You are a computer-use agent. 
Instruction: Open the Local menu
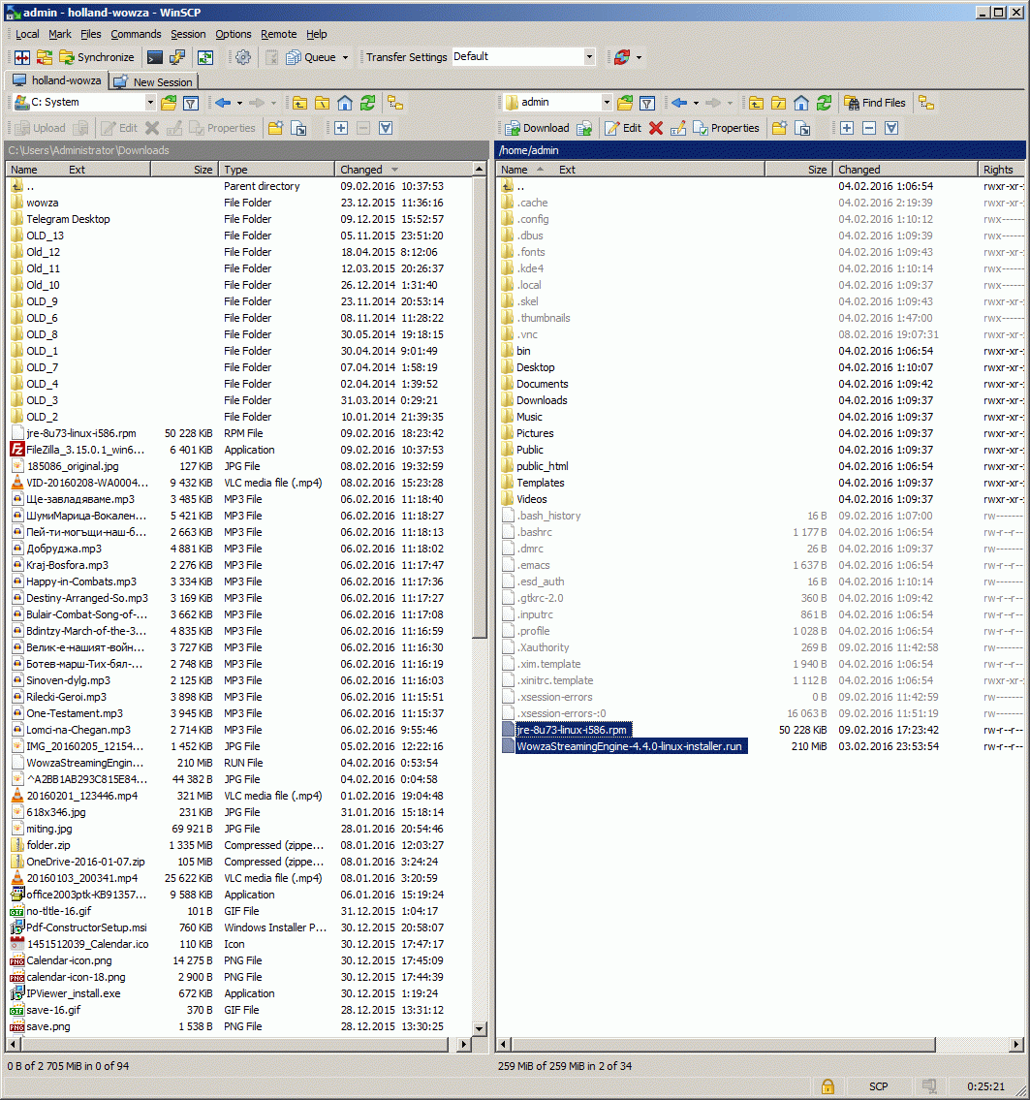(27, 34)
